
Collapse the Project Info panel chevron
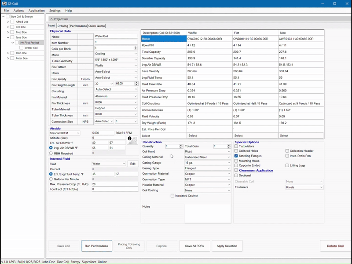[x=51, y=19]
